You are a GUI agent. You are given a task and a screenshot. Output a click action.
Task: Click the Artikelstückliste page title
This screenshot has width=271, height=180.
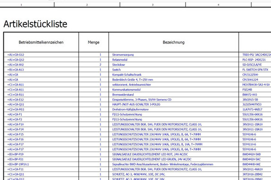[x=35, y=24]
